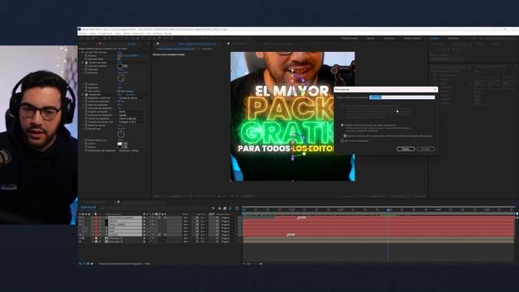The height and width of the screenshot is (292, 519).
Task: Open the 'Original compuesto' dropdown
Action: (x=132, y=112)
